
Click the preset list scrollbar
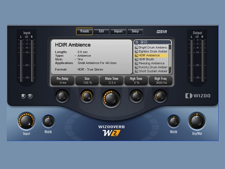coord(170,59)
